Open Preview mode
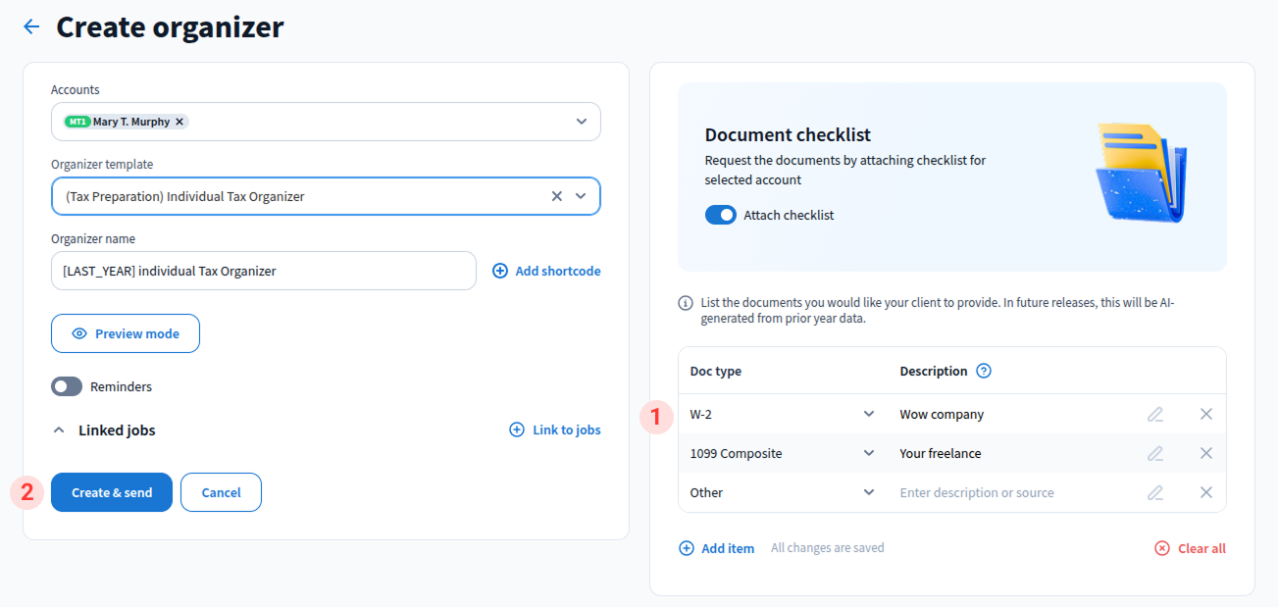The width and height of the screenshot is (1278, 607). point(126,333)
